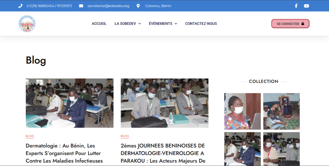Expand the LA SOBEDEV dropdown chevron

click(x=139, y=24)
